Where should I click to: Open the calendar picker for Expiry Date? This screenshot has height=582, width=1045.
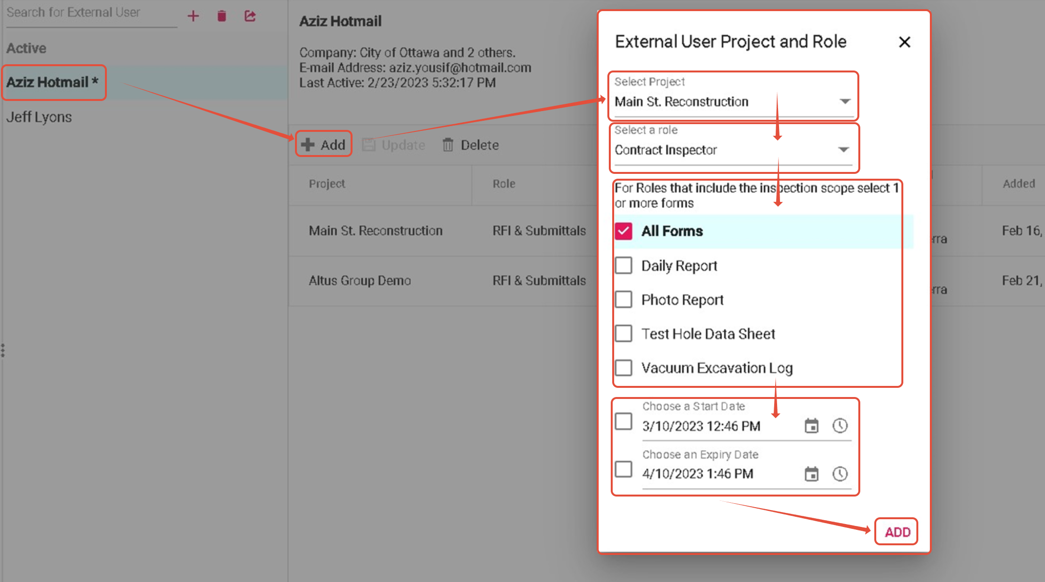(x=811, y=474)
